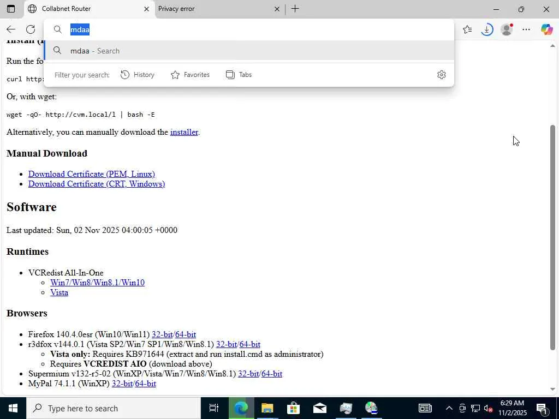Download Firefox 140.4.0esr 64-bit

(186, 334)
